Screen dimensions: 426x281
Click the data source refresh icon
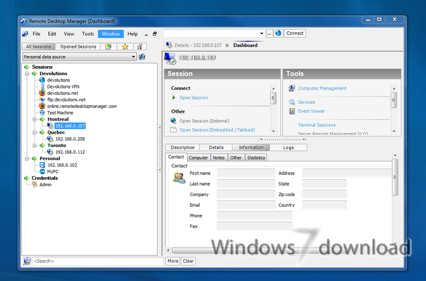point(142,56)
